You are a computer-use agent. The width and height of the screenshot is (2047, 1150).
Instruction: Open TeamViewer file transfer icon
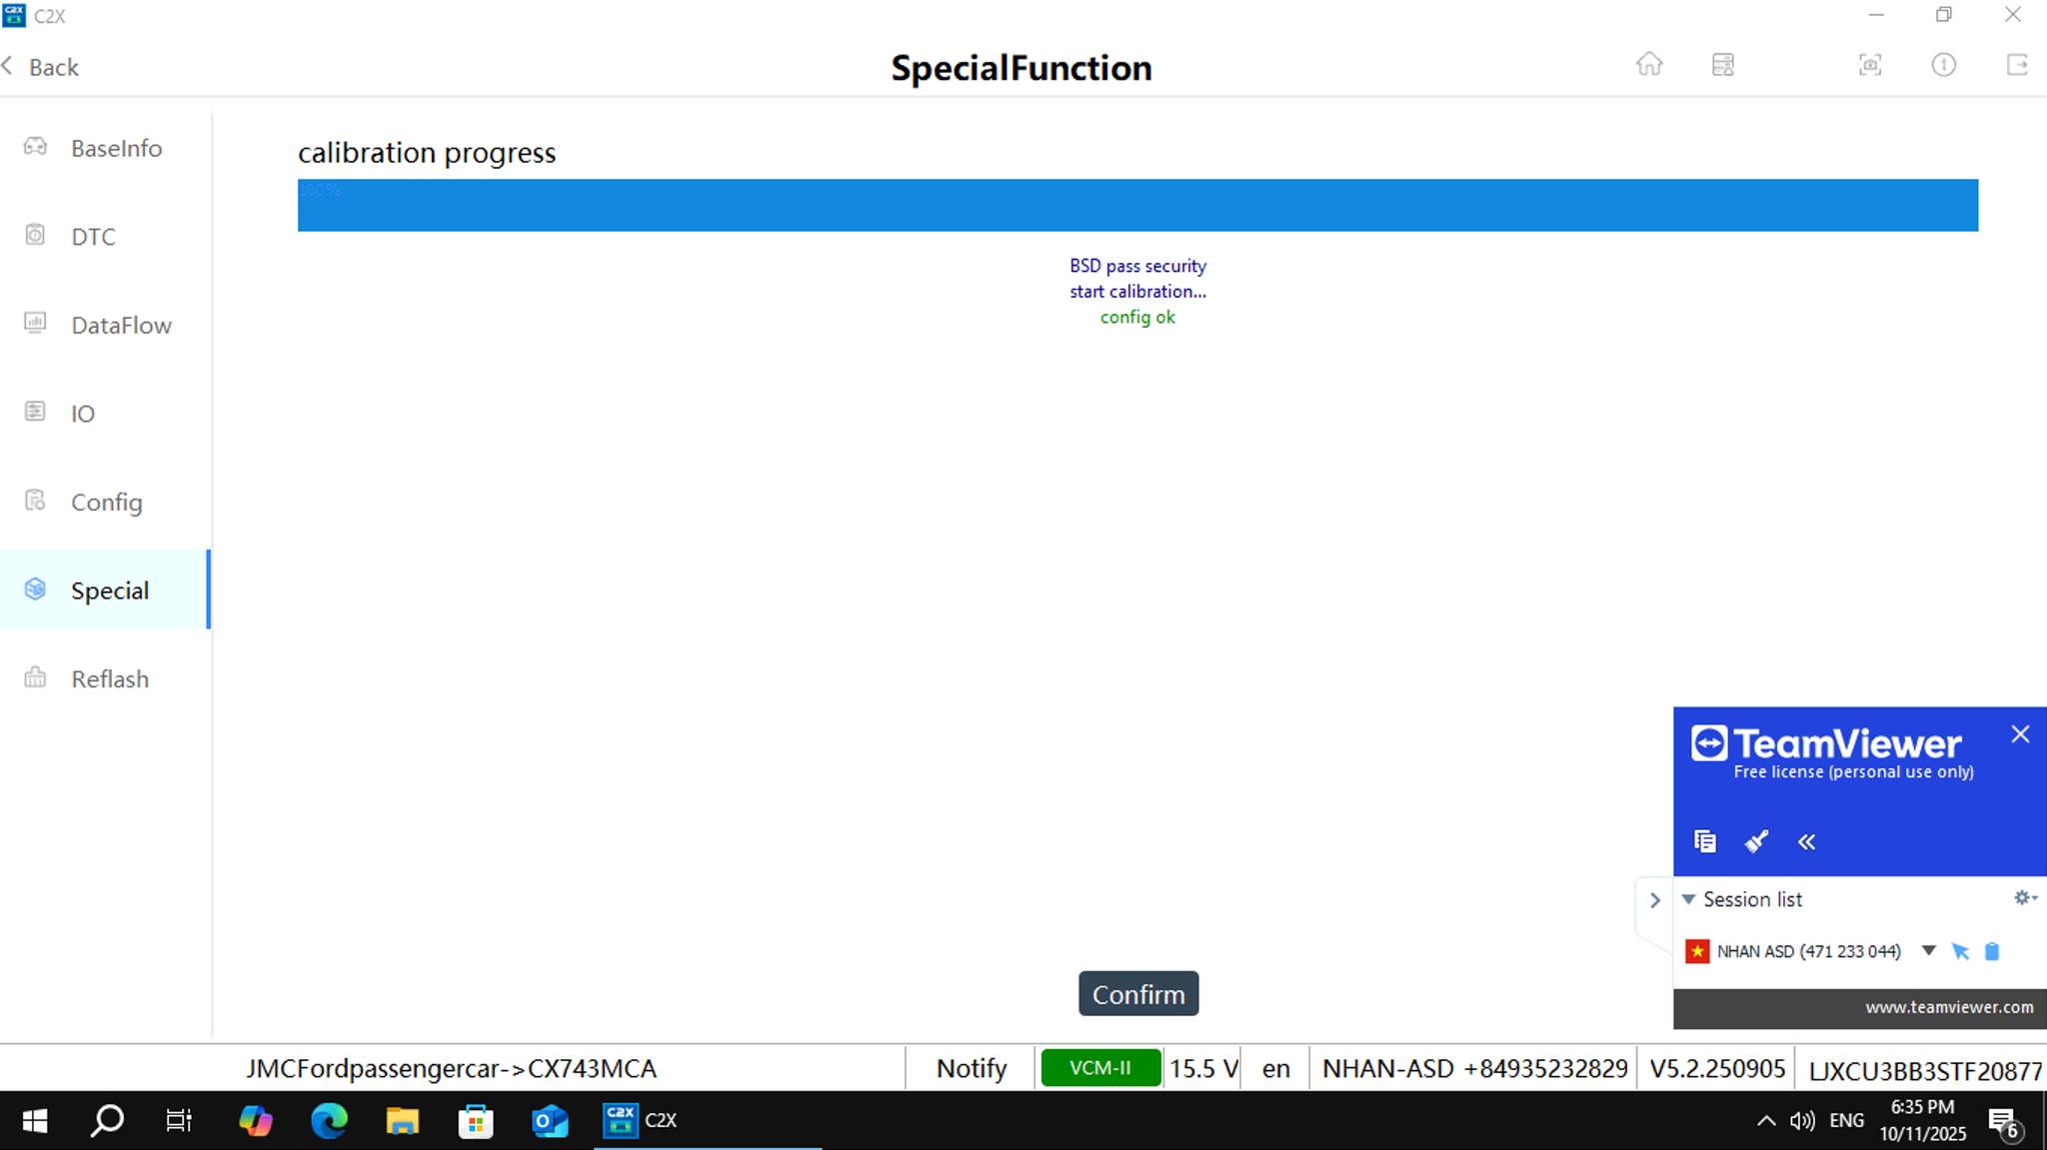pyautogui.click(x=1705, y=841)
